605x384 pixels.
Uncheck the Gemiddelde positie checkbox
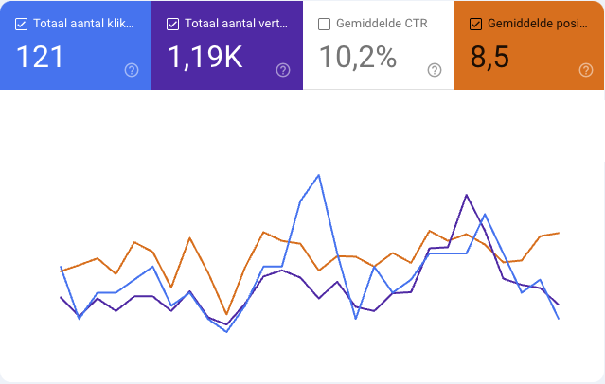point(475,24)
